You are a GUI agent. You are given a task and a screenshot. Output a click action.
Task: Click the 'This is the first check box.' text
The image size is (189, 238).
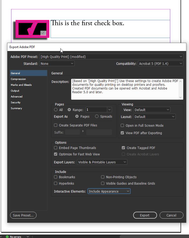(88, 23)
